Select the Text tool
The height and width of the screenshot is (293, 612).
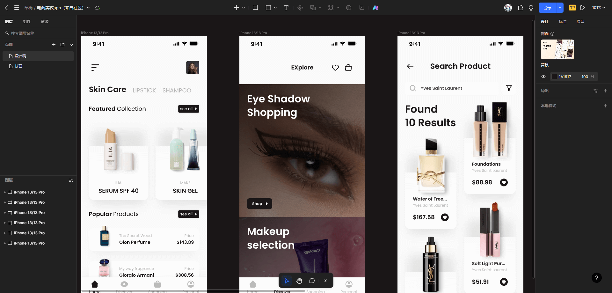click(x=286, y=8)
